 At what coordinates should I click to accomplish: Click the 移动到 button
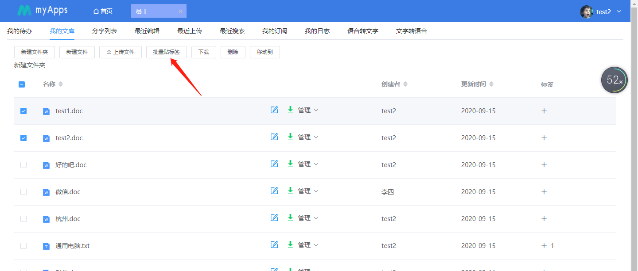point(265,52)
